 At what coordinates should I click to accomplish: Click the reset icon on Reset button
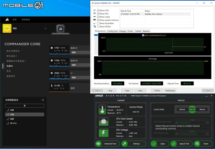click(x=197, y=144)
